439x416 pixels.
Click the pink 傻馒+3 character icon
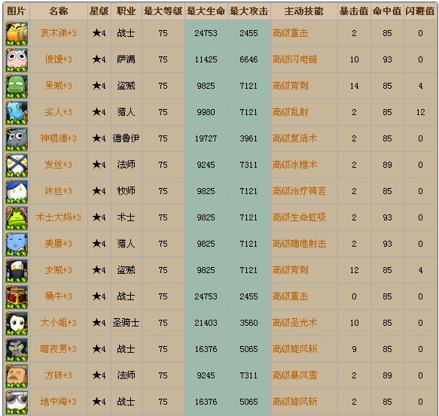[x=17, y=60]
